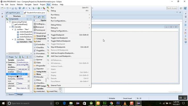This screenshot has height=106, width=188.
Task: Select JSpinner in the Palette
Action: click(x=38, y=59)
